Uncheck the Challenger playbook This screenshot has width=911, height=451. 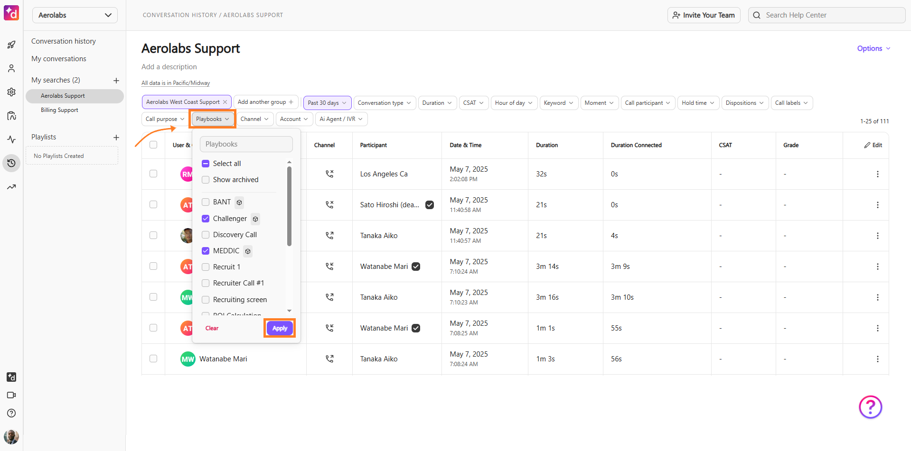coord(206,219)
